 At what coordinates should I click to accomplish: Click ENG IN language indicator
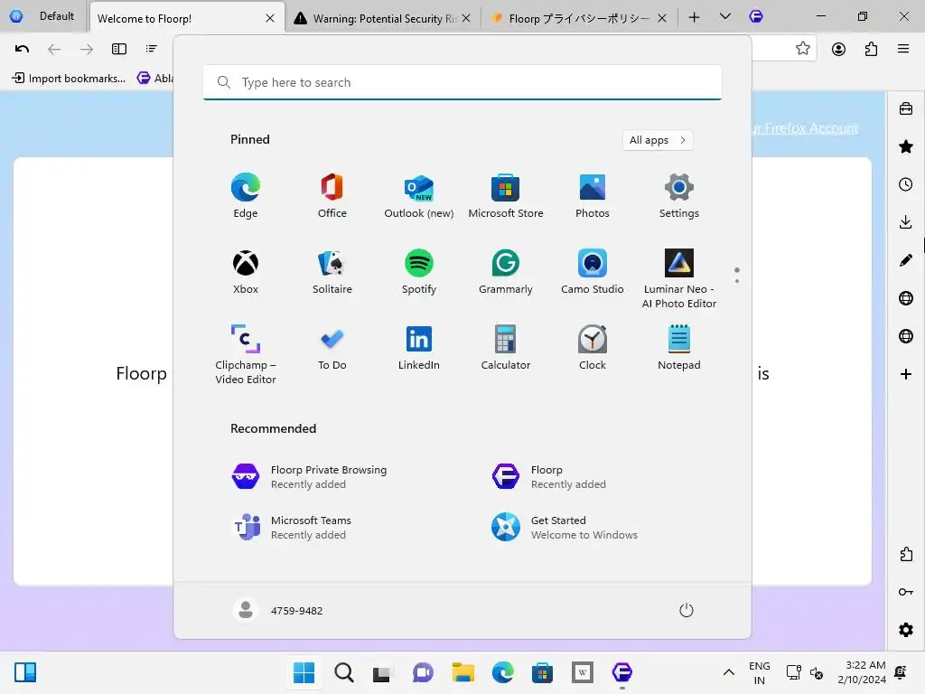coord(759,672)
